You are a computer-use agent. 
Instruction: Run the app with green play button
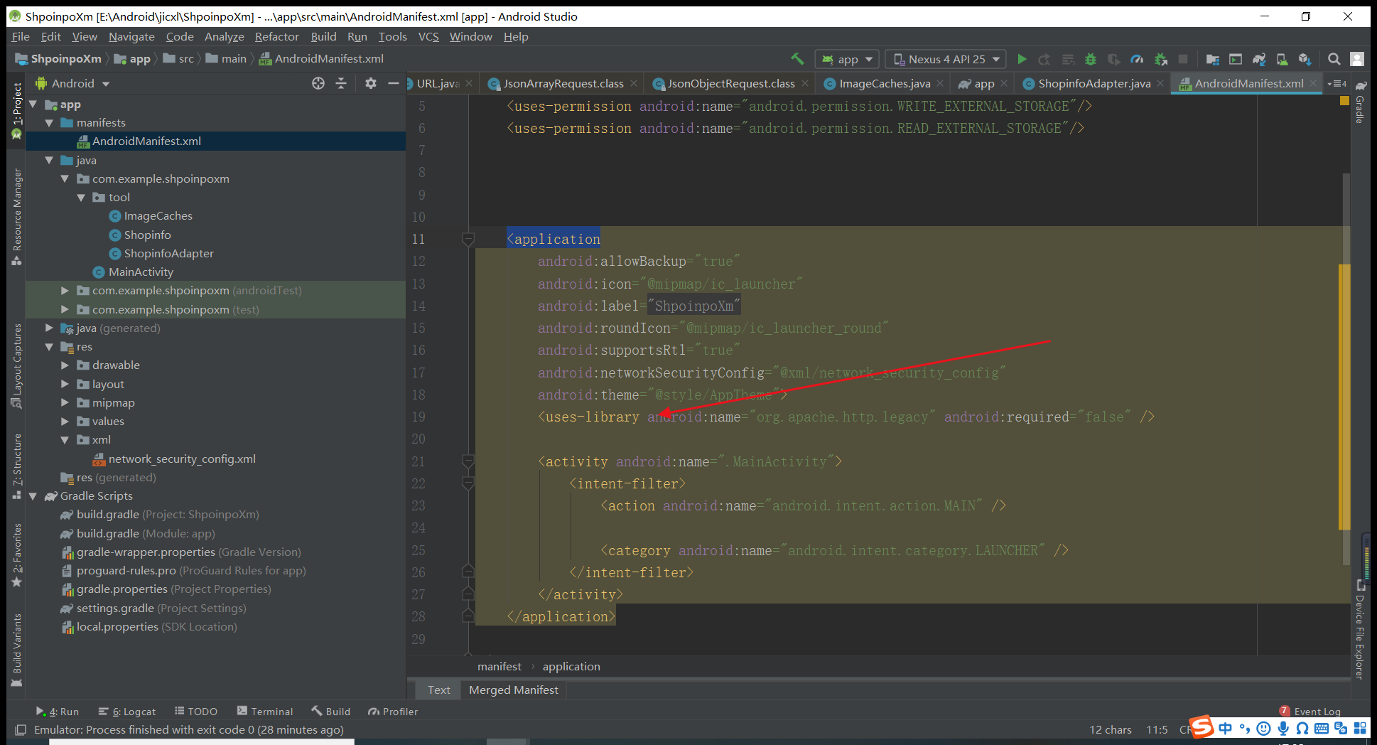tap(1022, 59)
